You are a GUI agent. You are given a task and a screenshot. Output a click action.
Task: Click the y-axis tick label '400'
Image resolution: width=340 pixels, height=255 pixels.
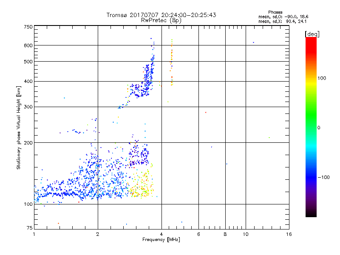(x=28, y=81)
